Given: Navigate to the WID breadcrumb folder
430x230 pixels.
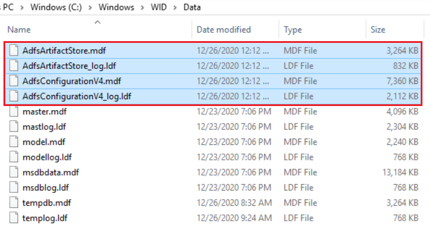Looking at the screenshot, I should click(158, 7).
